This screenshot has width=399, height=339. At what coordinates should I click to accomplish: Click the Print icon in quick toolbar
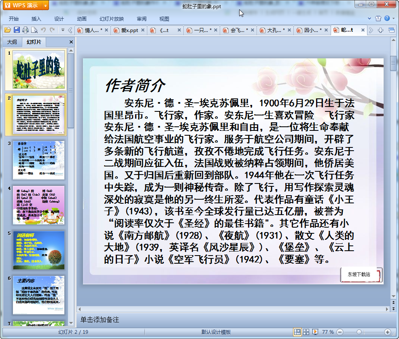pyautogui.click(x=25, y=30)
